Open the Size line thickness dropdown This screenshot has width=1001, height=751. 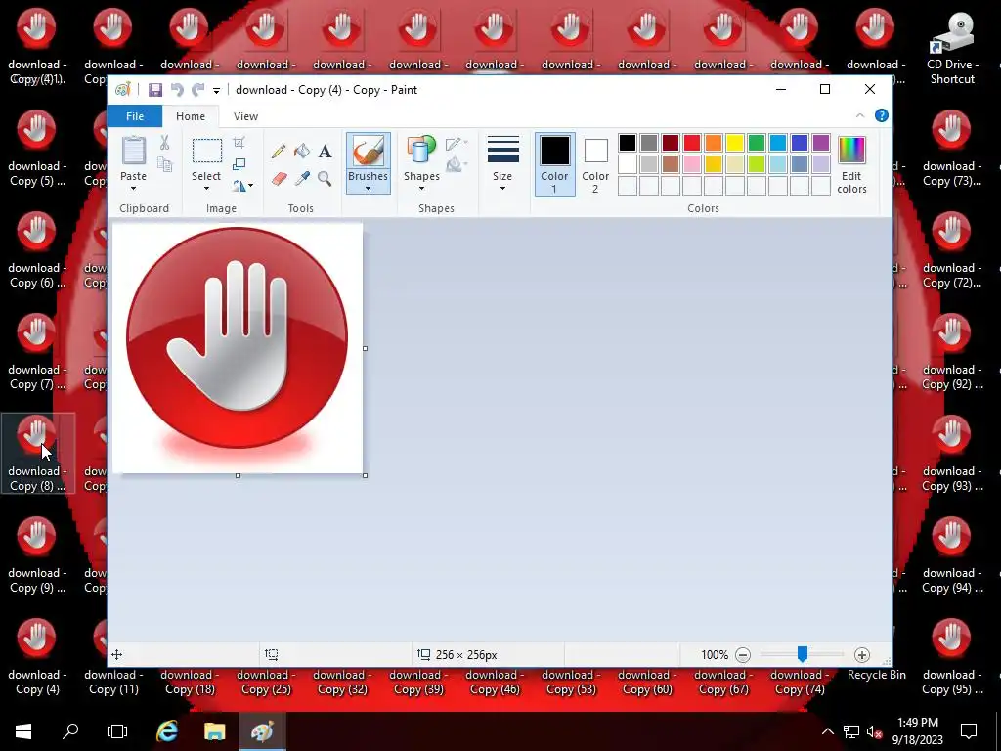click(502, 163)
